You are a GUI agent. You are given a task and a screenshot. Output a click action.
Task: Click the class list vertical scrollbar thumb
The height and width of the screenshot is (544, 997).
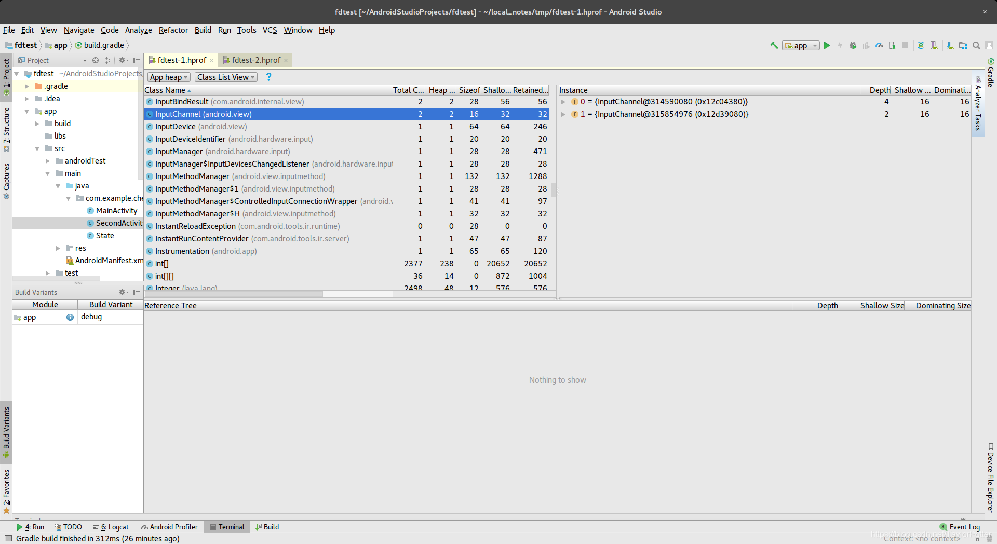554,189
